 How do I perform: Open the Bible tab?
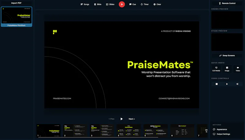coord(98,4)
